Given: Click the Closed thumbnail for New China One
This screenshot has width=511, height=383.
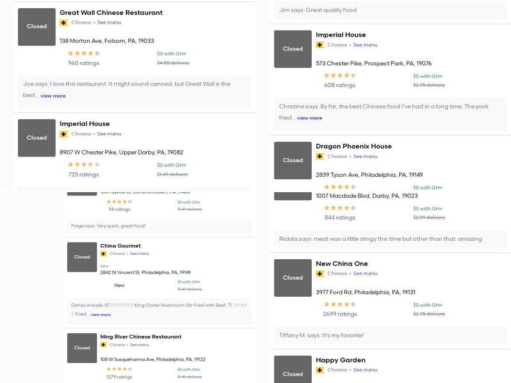Looking at the screenshot, I should point(293,278).
